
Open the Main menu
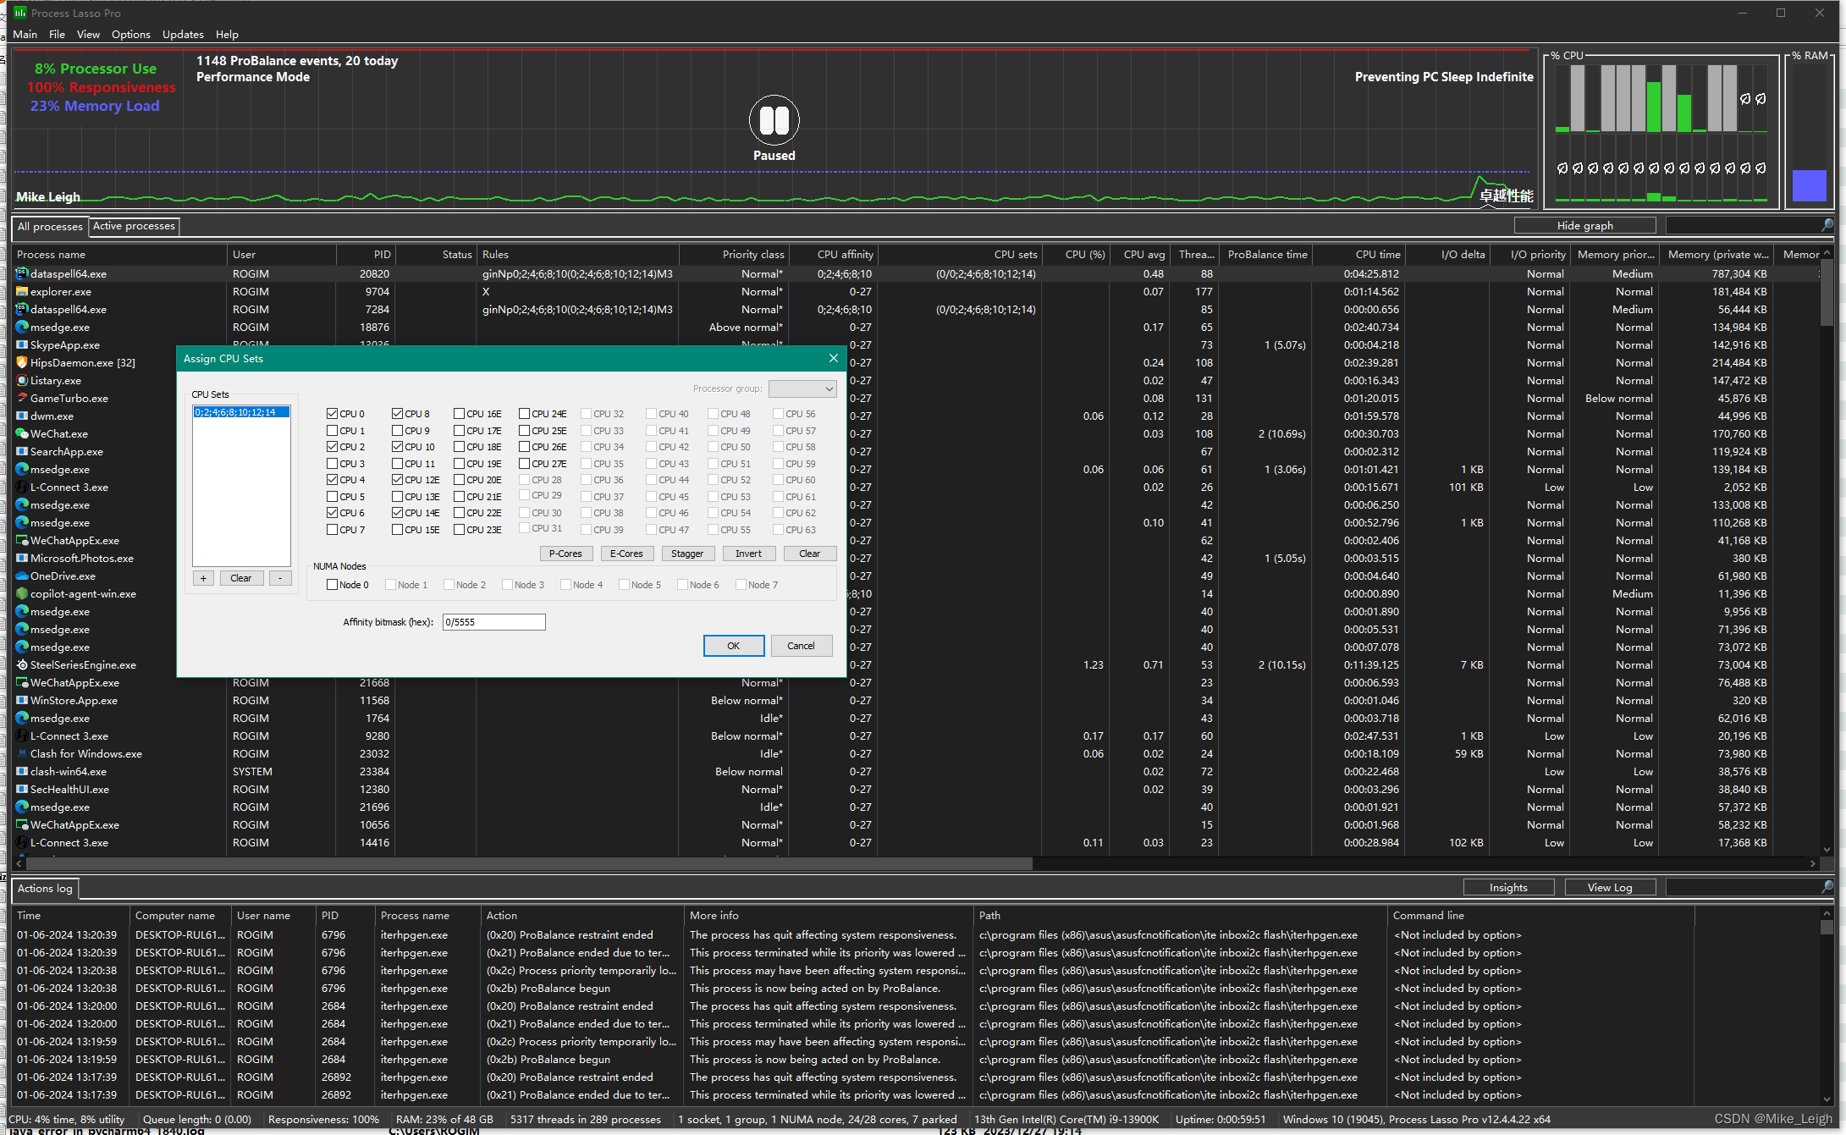click(25, 35)
